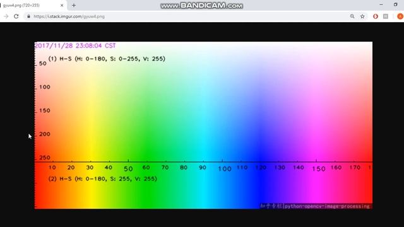
Task: Click the python-opencv-image-processing caption
Action: (327, 206)
